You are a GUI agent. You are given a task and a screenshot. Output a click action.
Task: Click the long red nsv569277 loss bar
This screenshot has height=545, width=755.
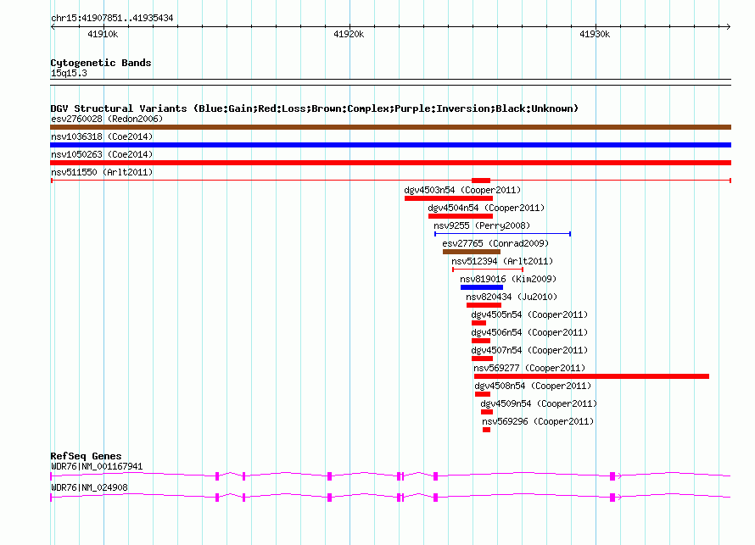tap(592, 376)
